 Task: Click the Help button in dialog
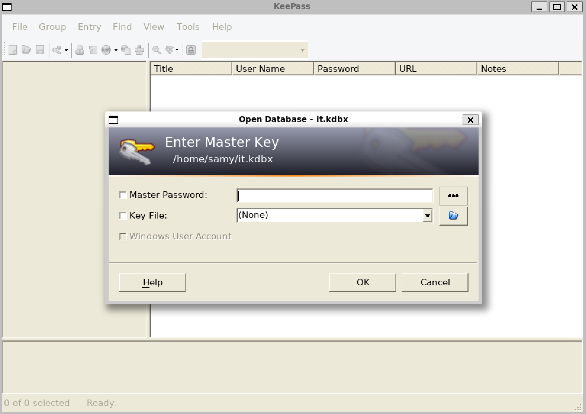point(152,282)
